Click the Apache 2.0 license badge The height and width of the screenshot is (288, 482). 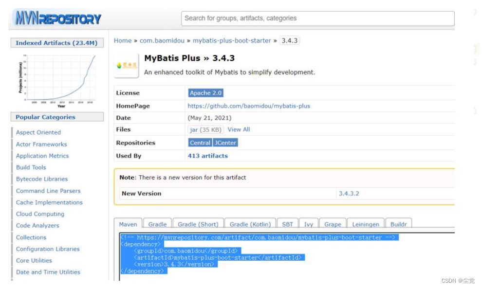pos(205,93)
